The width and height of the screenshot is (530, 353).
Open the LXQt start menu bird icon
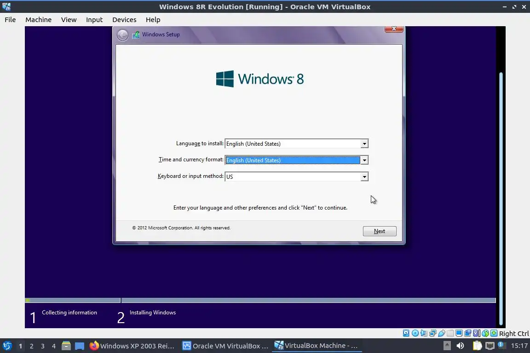(7, 346)
